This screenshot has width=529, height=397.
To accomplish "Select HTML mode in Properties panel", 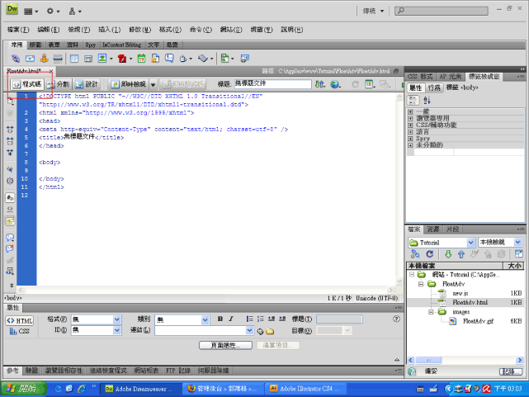I will coord(20,321).
